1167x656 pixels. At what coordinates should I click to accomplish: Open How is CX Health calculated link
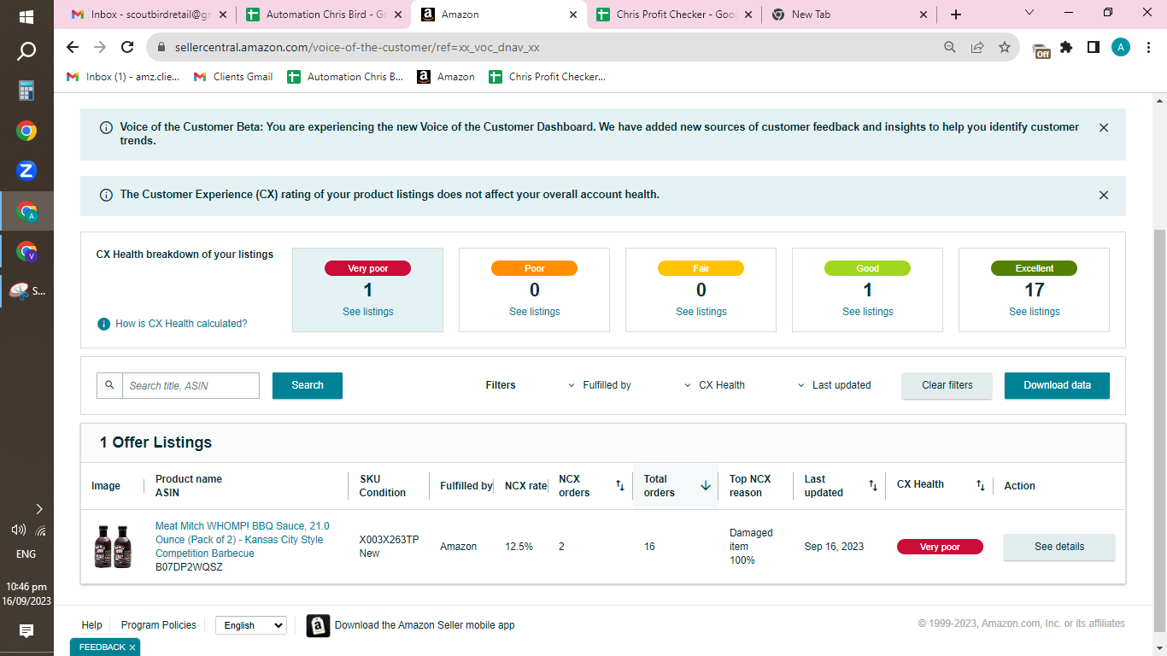tap(181, 324)
